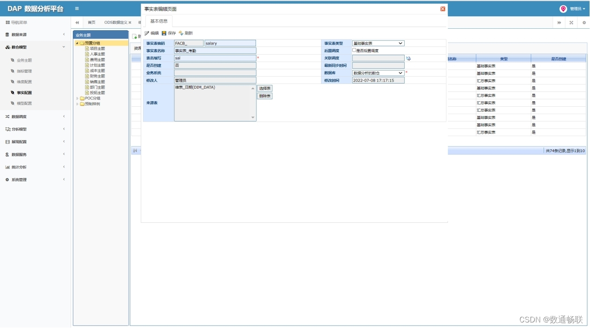Click the 表名缩写 input containing sal
The width and height of the screenshot is (590, 328).
pos(215,58)
